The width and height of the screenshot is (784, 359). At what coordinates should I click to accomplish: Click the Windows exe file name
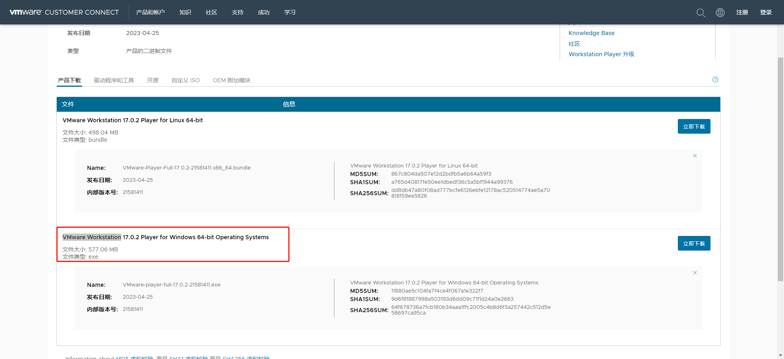[x=171, y=285]
